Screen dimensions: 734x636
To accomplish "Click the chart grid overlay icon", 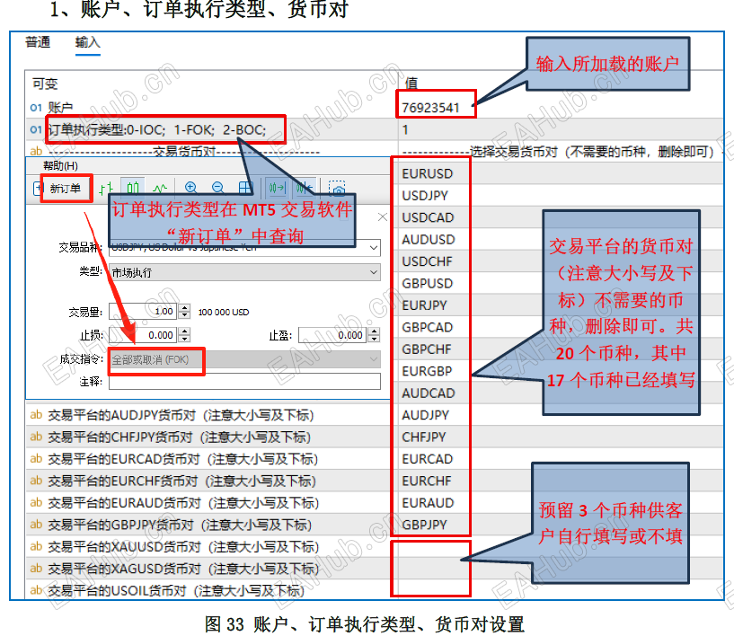I will point(245,187).
